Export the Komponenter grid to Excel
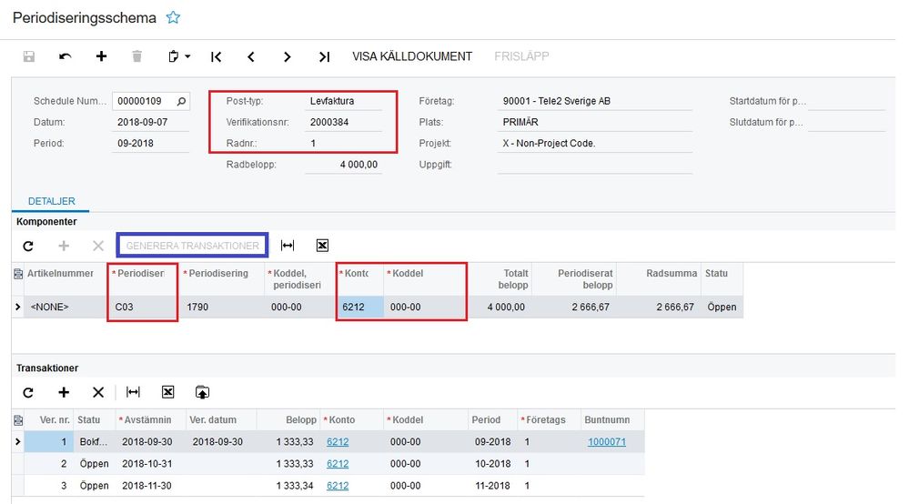The height and width of the screenshot is (504, 909). coord(322,246)
